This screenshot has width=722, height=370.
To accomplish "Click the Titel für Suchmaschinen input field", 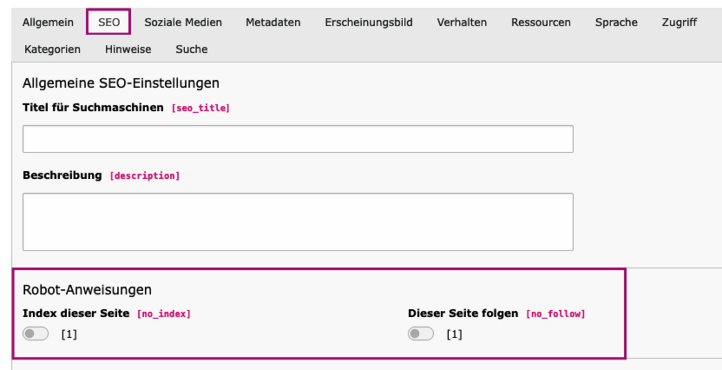I will pyautogui.click(x=298, y=139).
